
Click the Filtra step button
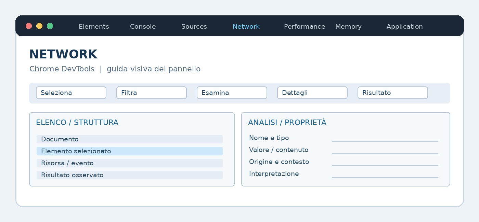152,93
